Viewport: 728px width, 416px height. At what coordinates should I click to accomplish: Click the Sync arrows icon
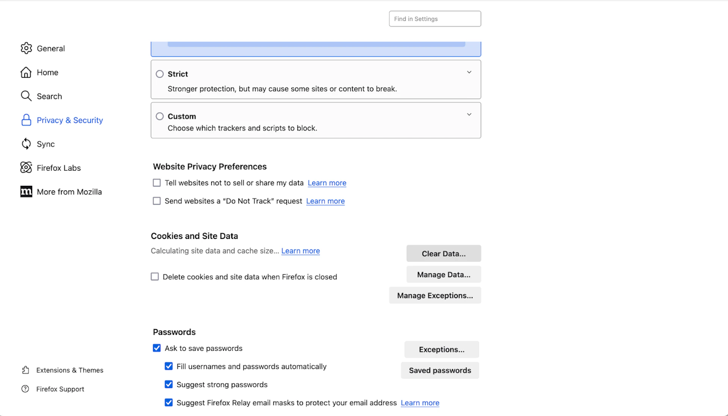[x=26, y=144]
